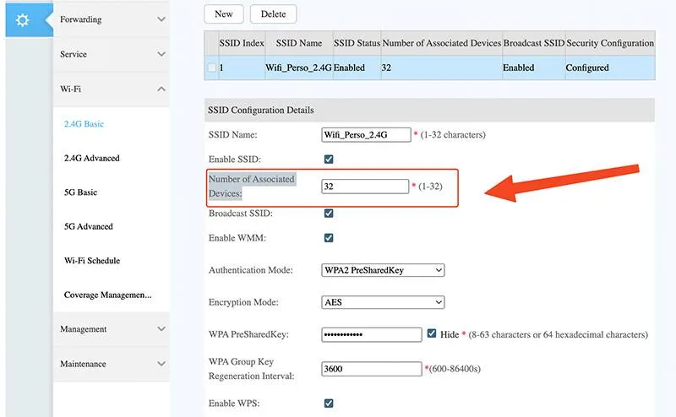Go to 5G Advanced settings
This screenshot has width=676, height=417.
[88, 226]
